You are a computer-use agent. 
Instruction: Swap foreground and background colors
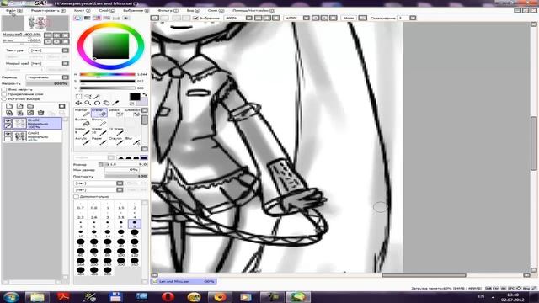click(145, 94)
